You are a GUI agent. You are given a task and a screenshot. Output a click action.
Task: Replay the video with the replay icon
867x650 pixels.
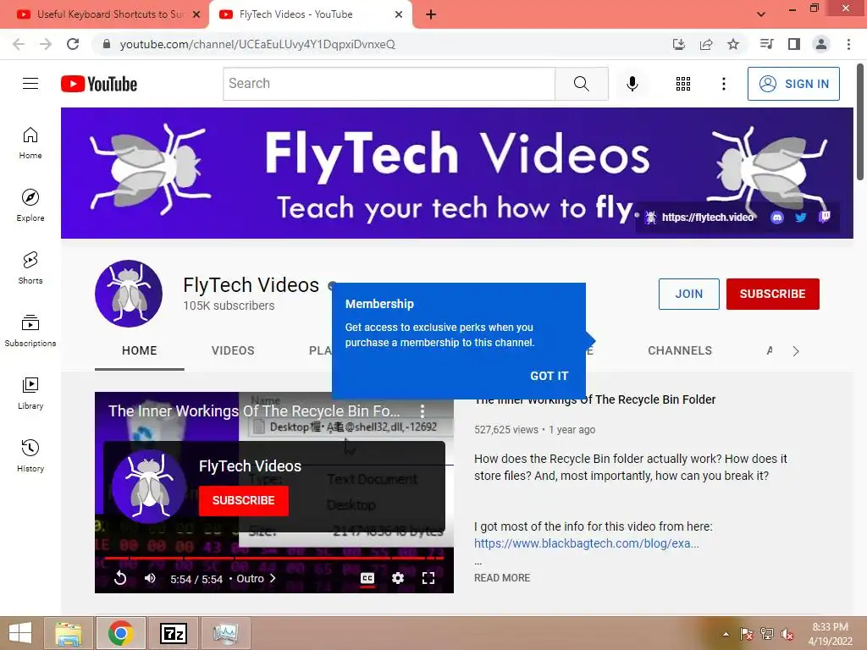[x=120, y=578]
